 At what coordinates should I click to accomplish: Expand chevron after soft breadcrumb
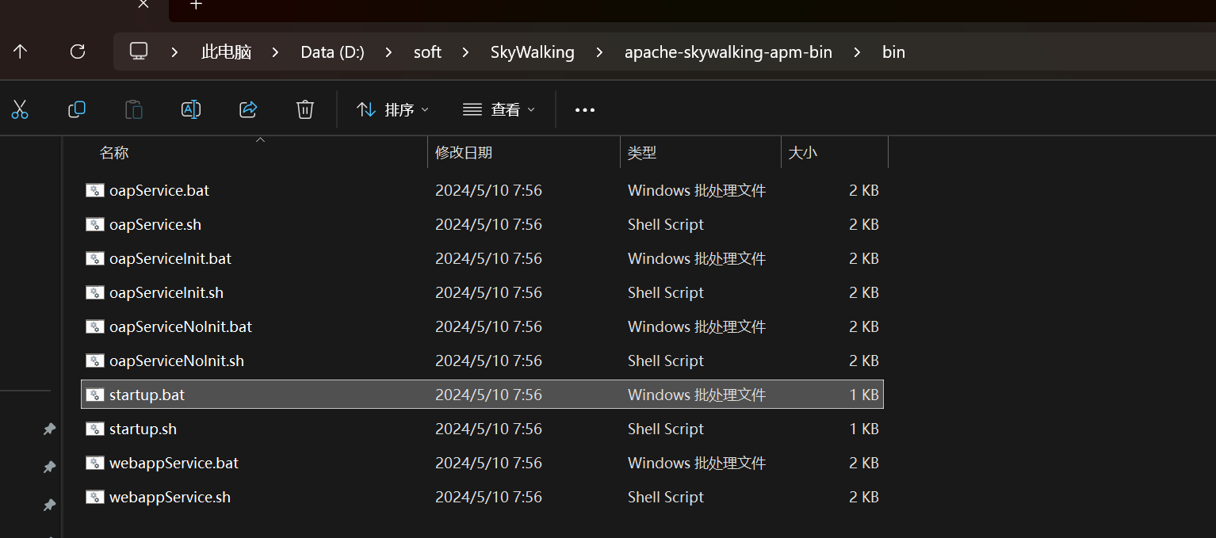tap(465, 52)
